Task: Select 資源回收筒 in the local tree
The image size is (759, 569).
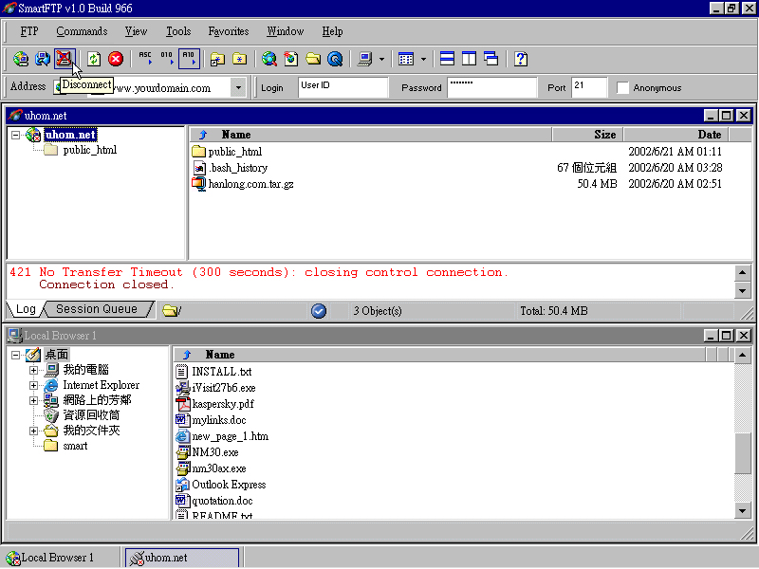Action: coord(91,415)
